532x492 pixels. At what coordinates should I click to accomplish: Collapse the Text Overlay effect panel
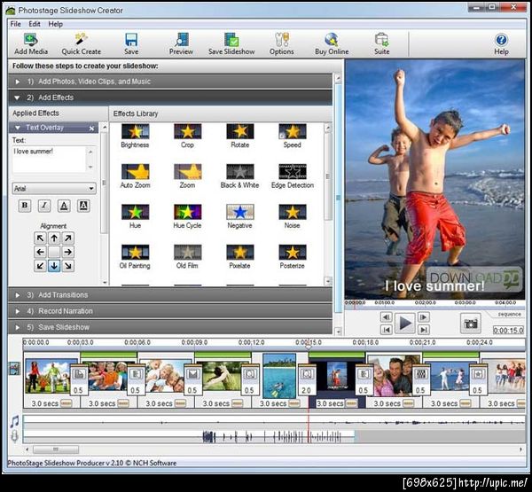coord(18,128)
